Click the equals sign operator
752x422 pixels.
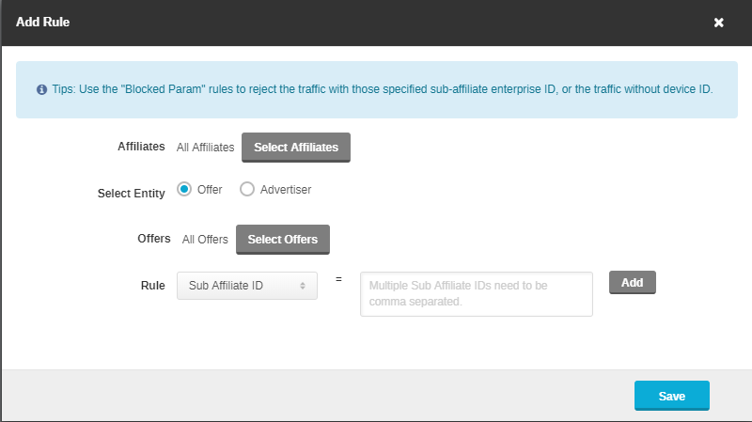338,279
